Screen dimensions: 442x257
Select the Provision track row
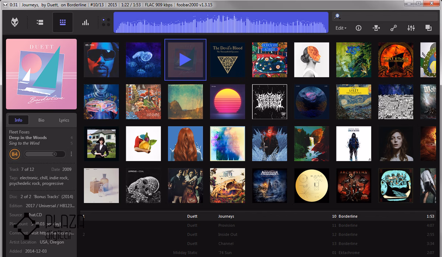258,225
